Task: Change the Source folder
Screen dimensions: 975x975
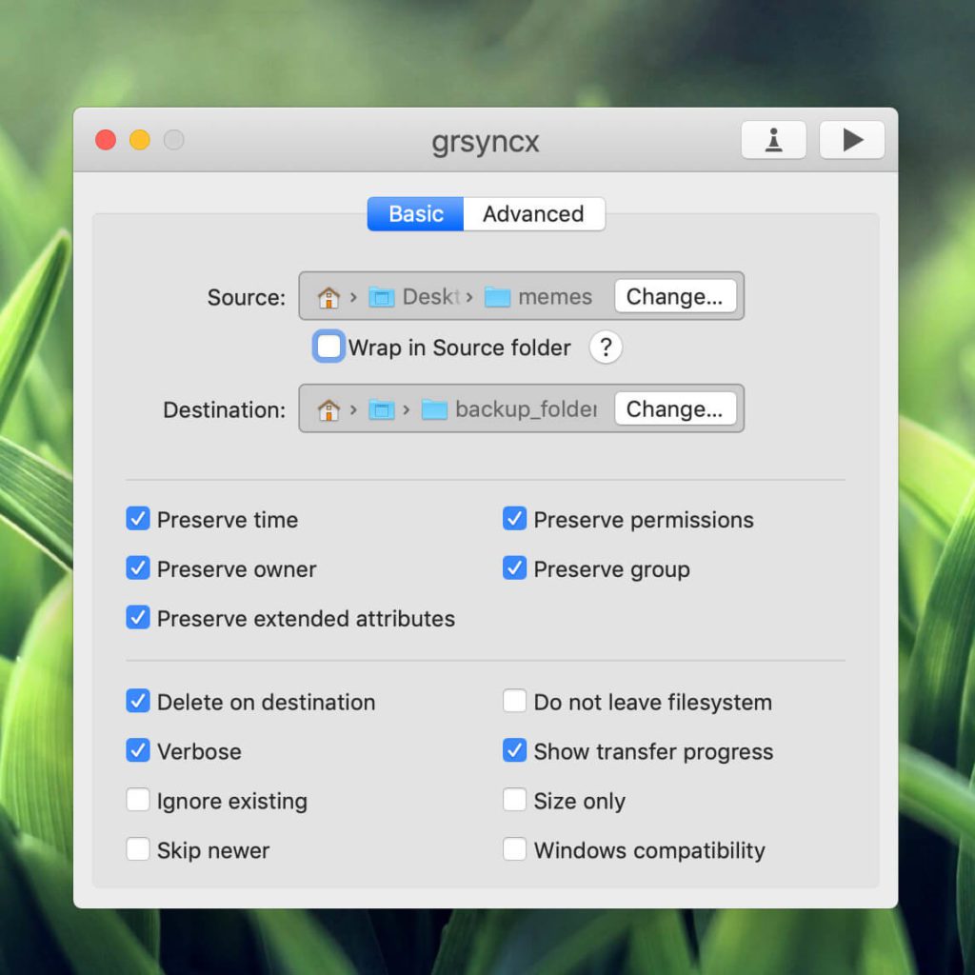Action: pos(676,296)
